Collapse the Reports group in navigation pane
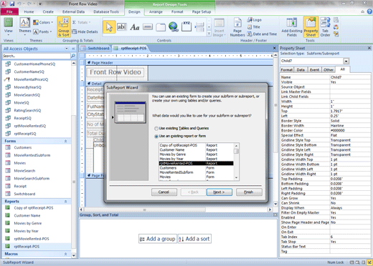 coord(65,202)
